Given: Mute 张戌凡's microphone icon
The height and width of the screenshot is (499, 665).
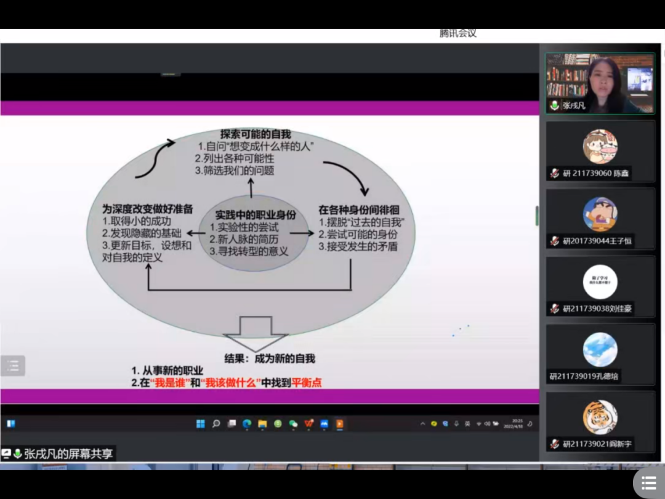Looking at the screenshot, I should pos(554,105).
